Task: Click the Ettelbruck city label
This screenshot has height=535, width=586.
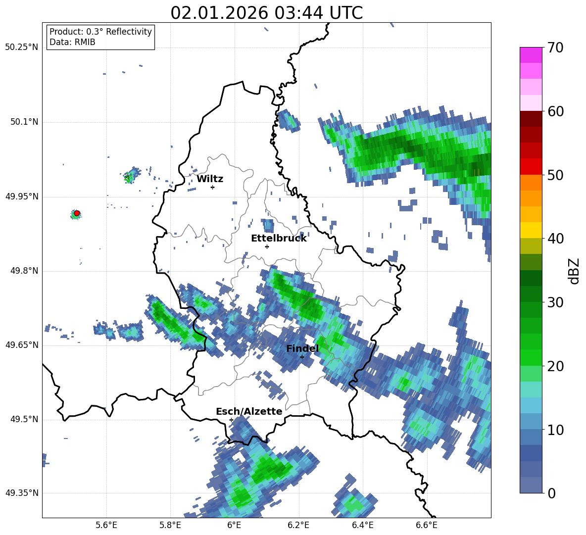Action: 279,239
